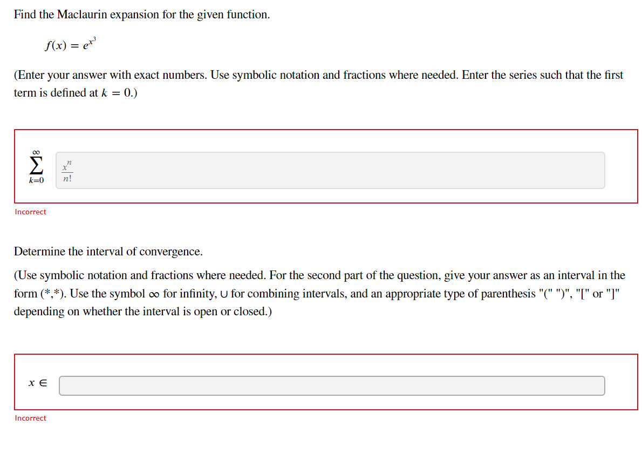Select the Maclaurin expansion question text

point(141,15)
